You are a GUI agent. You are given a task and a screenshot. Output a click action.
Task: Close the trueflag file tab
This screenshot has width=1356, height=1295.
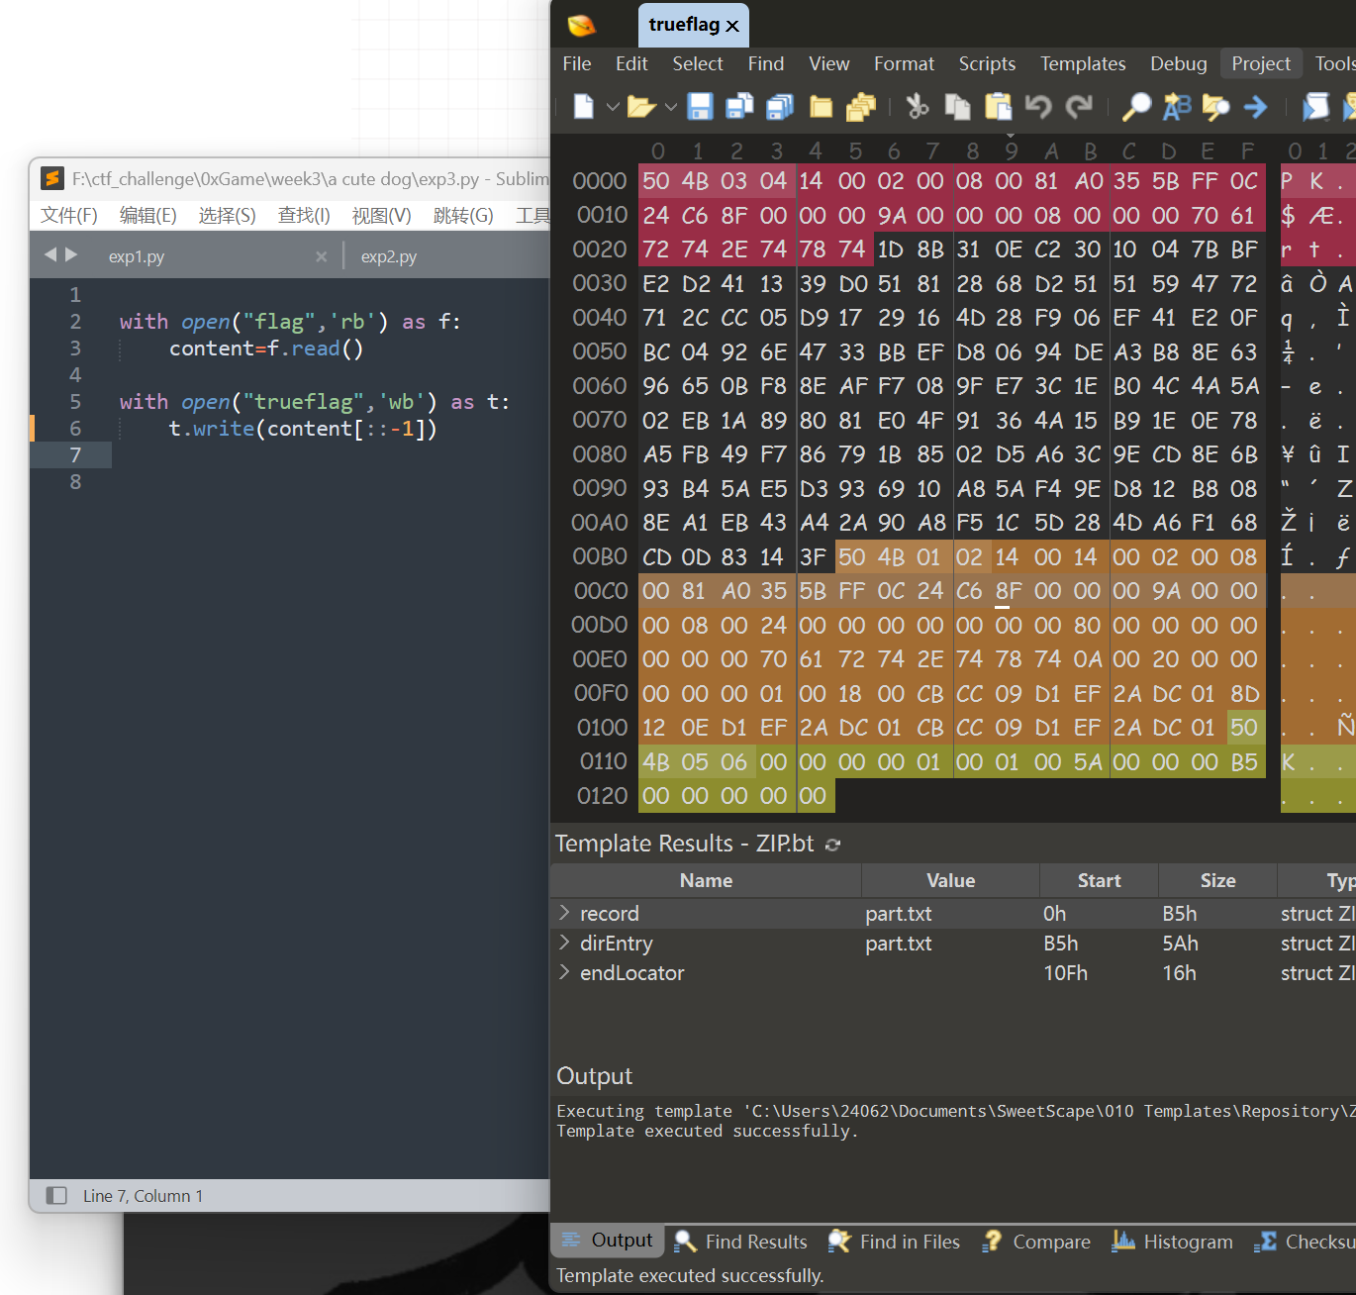[x=732, y=26]
